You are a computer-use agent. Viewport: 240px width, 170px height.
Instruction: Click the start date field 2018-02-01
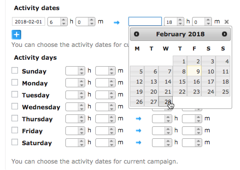pyautogui.click(x=29, y=22)
